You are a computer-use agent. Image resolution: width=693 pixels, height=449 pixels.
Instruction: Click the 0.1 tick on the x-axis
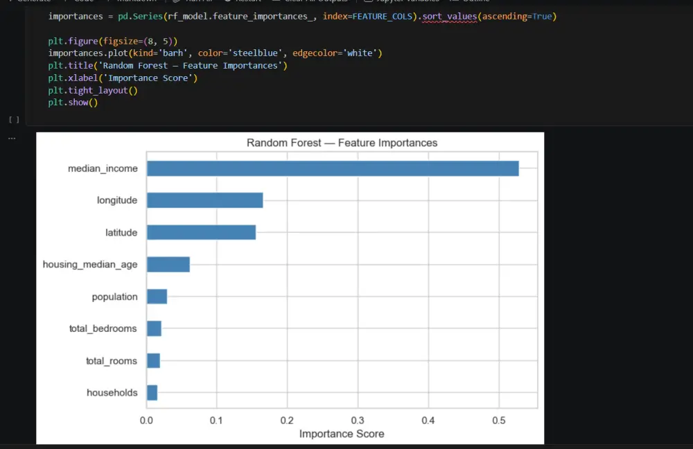point(216,421)
